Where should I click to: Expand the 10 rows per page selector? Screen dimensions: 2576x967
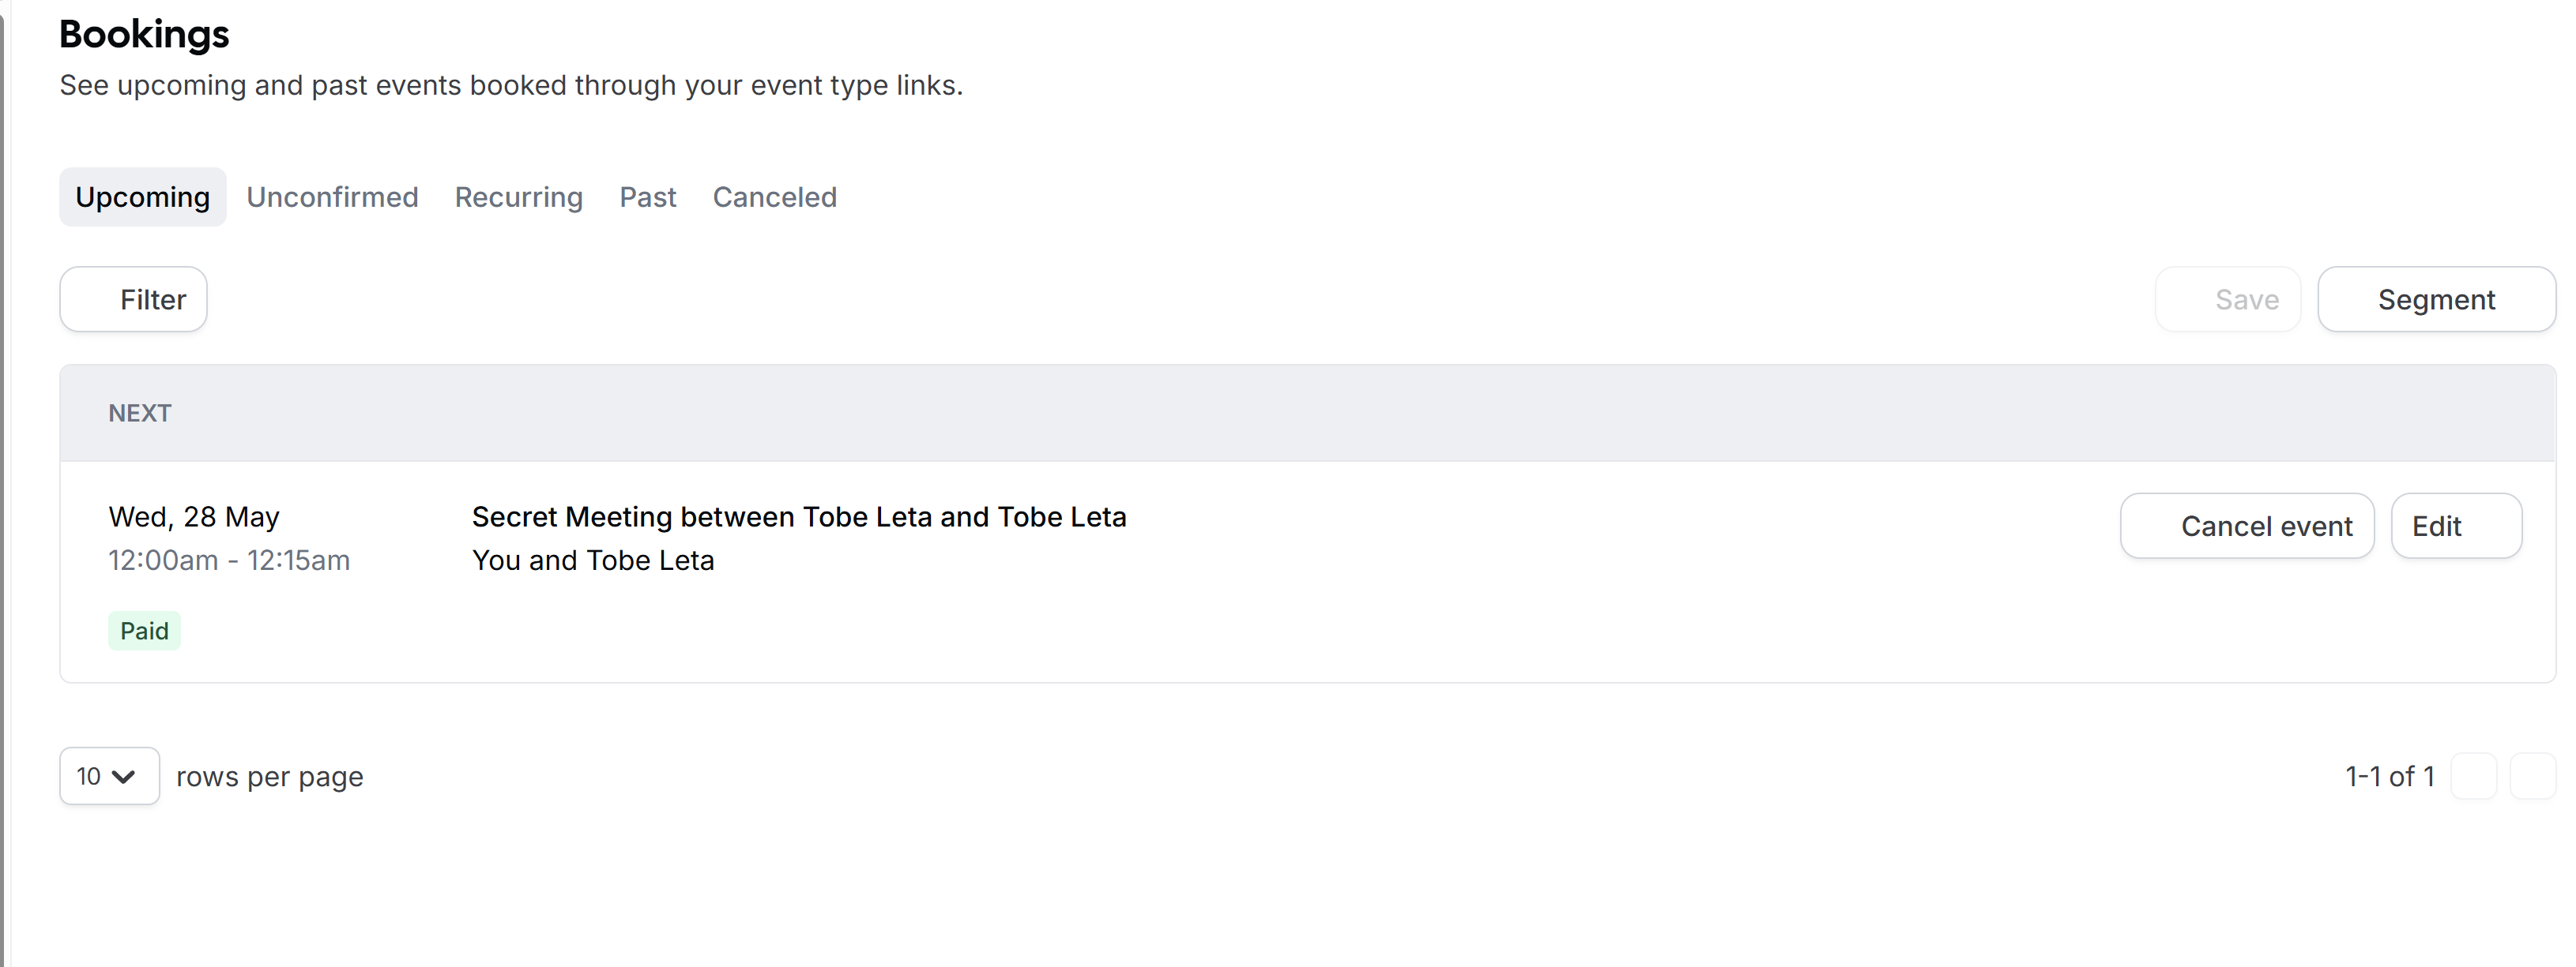109,776
